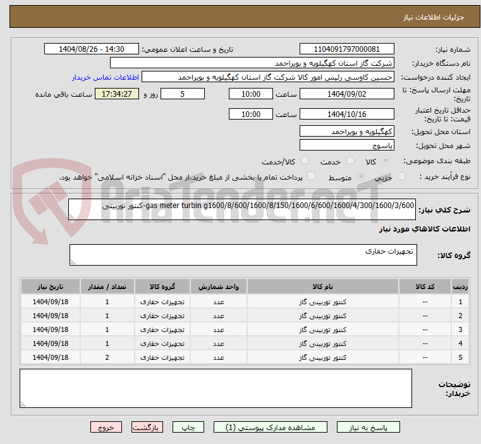Select متوسط purchase type radio
Screen dimensions: 481x444
click(x=362, y=177)
